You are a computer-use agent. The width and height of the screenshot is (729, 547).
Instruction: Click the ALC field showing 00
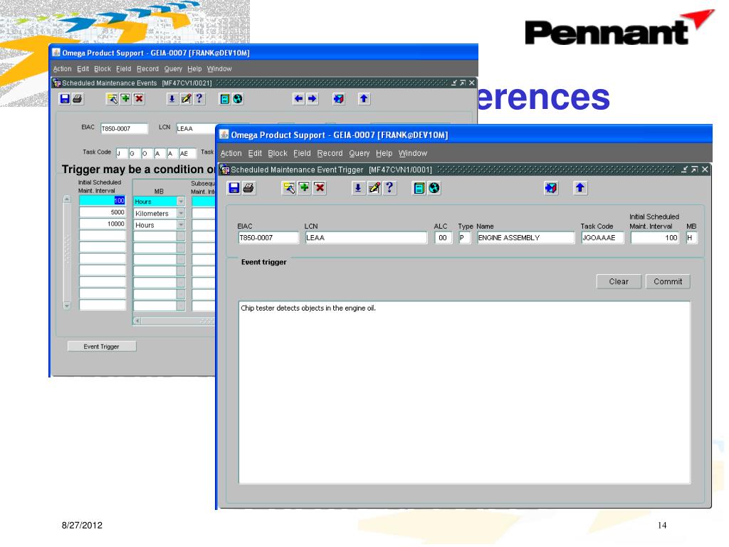point(443,238)
